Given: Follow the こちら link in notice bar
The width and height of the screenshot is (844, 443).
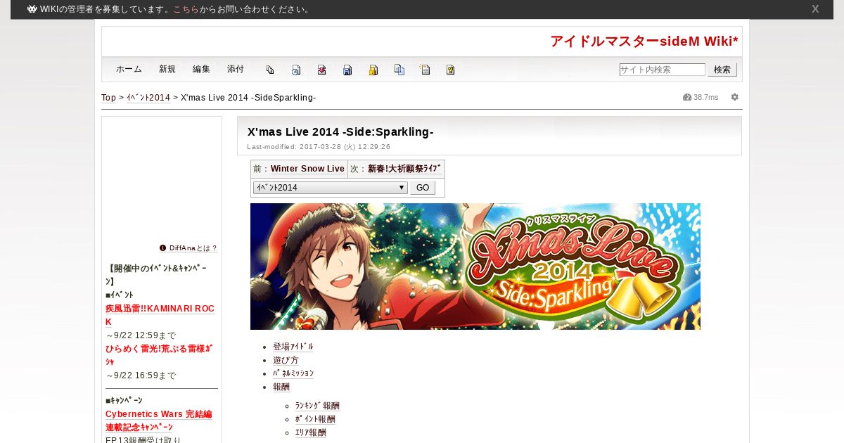Looking at the screenshot, I should click(186, 9).
